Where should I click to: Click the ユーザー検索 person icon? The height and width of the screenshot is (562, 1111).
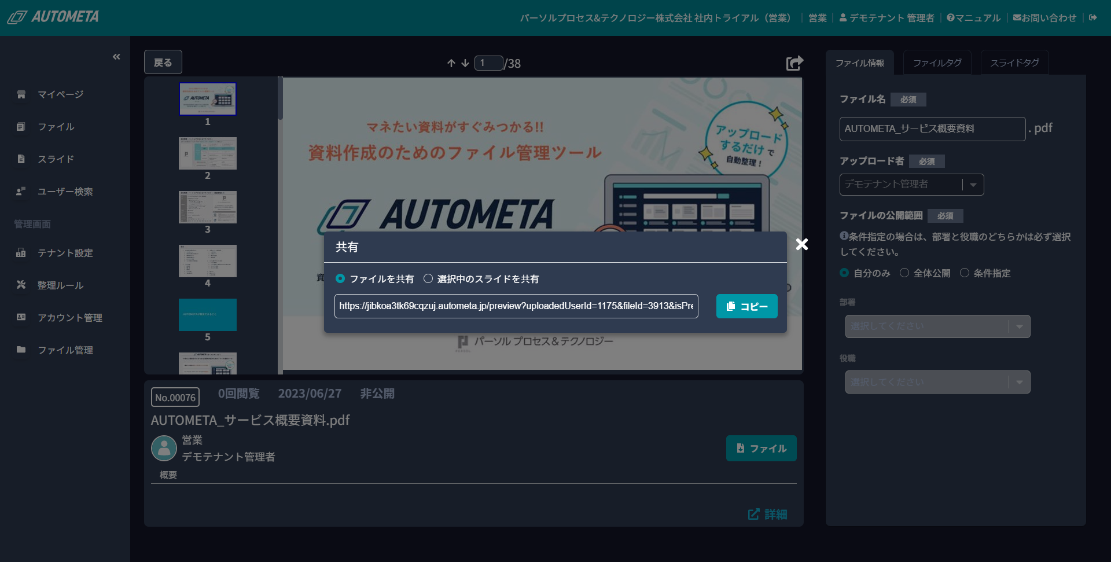pyautogui.click(x=21, y=191)
